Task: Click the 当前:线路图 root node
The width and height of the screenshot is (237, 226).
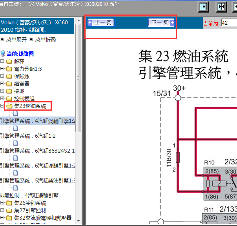Action: coord(20,54)
